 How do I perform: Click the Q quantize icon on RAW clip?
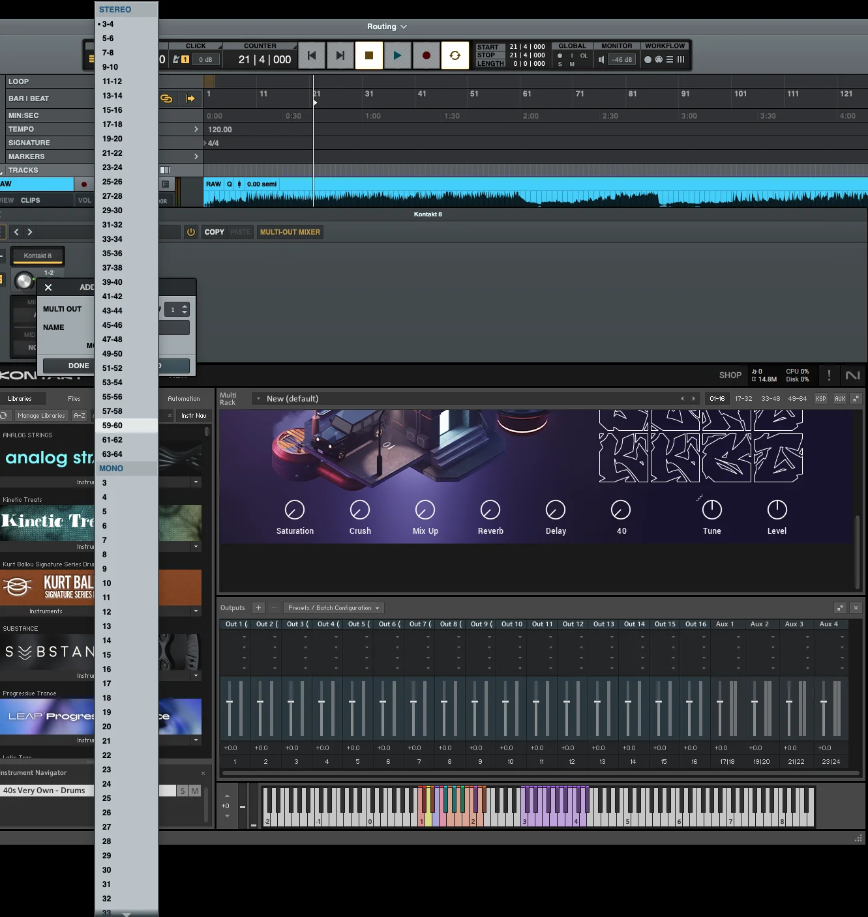229,184
